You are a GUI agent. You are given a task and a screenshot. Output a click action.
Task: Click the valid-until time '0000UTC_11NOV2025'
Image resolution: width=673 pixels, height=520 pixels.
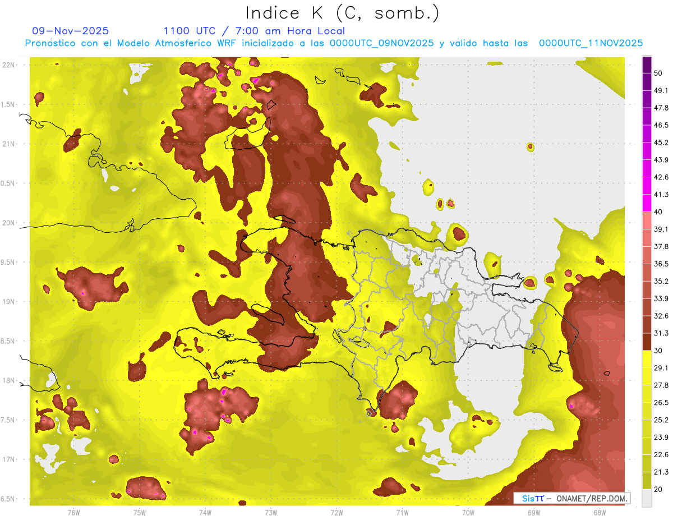point(591,43)
